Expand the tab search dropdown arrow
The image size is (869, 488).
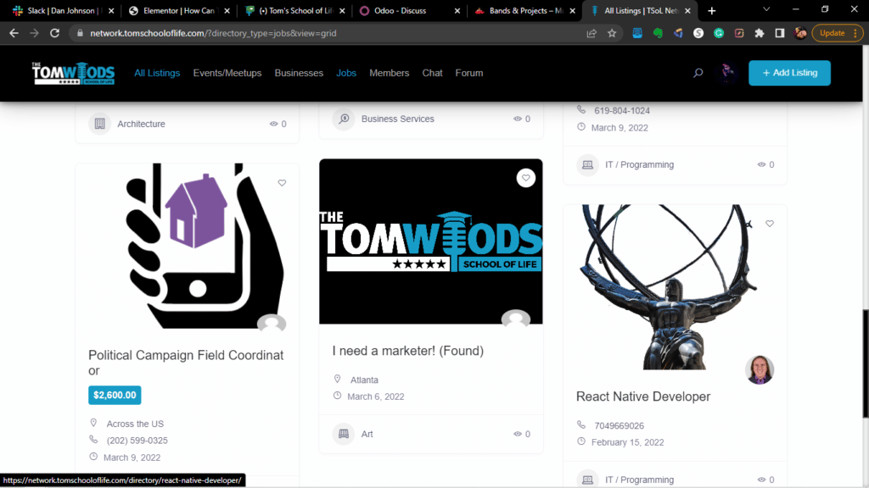[x=766, y=9]
